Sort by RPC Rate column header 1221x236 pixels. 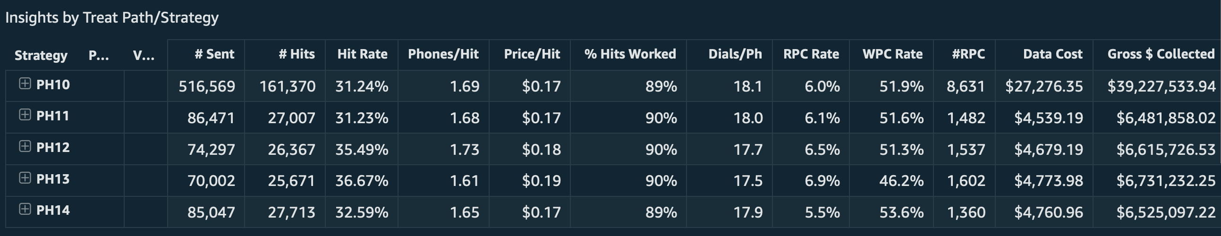(811, 54)
